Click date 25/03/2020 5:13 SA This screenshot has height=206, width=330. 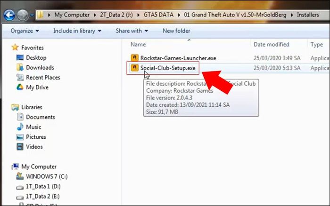coord(277,68)
